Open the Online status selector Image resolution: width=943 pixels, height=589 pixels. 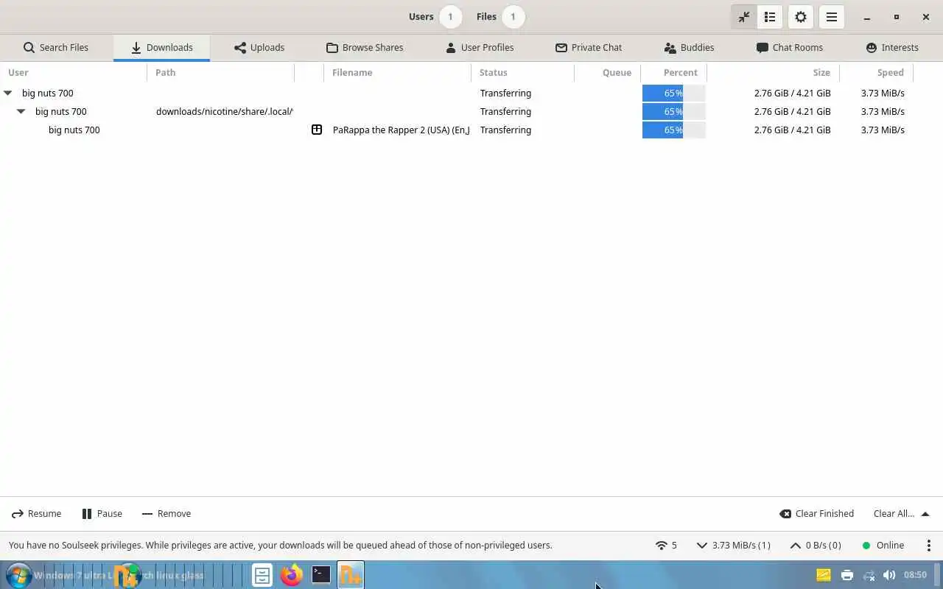coord(883,546)
